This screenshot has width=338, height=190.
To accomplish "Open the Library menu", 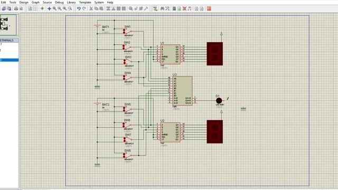I will [x=71, y=2].
